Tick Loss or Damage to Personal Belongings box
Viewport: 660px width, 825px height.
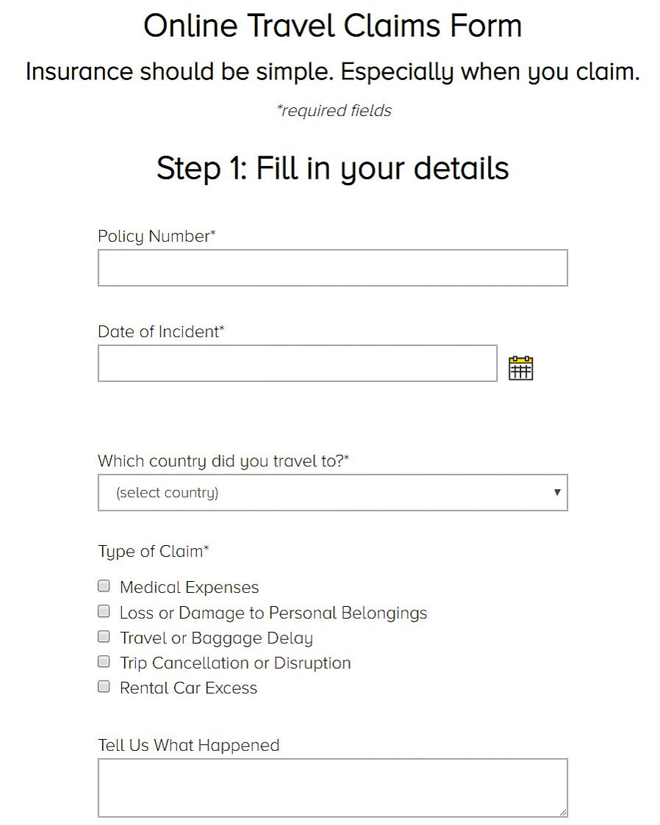104,611
